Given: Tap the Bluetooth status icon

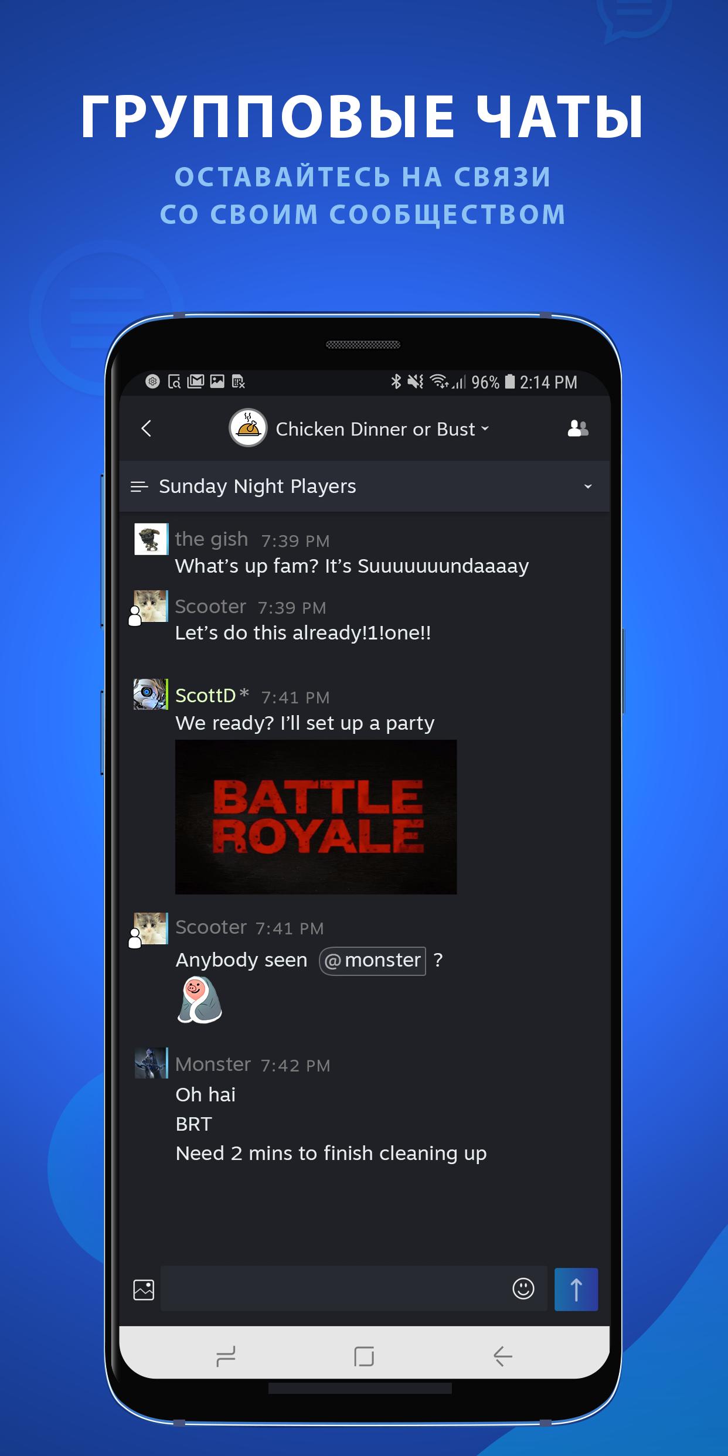Looking at the screenshot, I should pyautogui.click(x=396, y=382).
